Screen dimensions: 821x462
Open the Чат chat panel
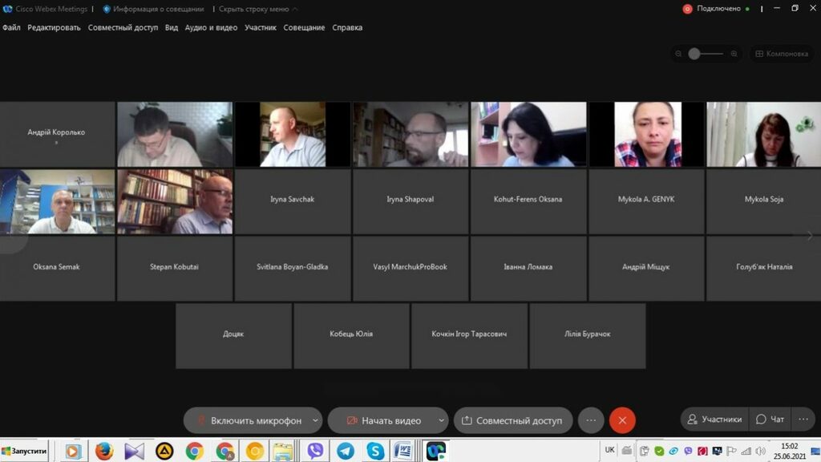pos(770,419)
